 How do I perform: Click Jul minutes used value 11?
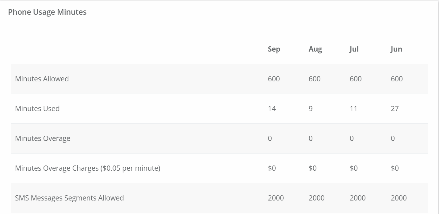353,109
